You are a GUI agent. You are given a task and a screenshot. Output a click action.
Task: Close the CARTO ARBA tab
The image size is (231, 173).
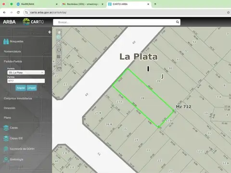click(x=148, y=4)
